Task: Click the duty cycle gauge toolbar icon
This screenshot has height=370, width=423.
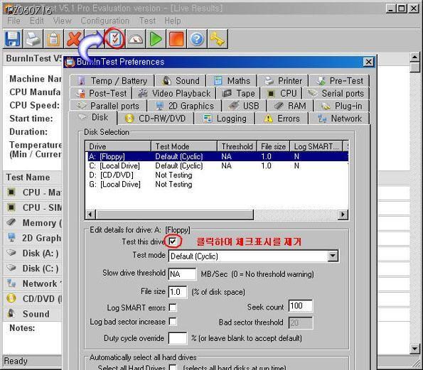Action: (x=136, y=39)
